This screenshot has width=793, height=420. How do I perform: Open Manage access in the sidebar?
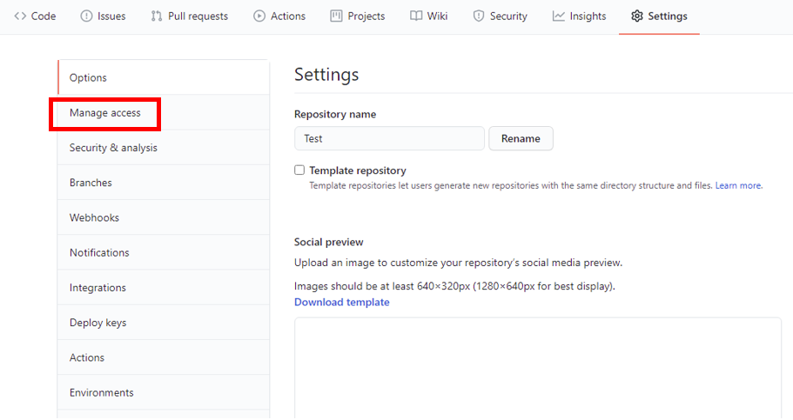105,113
